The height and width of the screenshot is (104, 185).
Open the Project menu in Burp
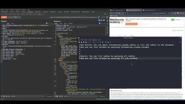coord(6,10)
